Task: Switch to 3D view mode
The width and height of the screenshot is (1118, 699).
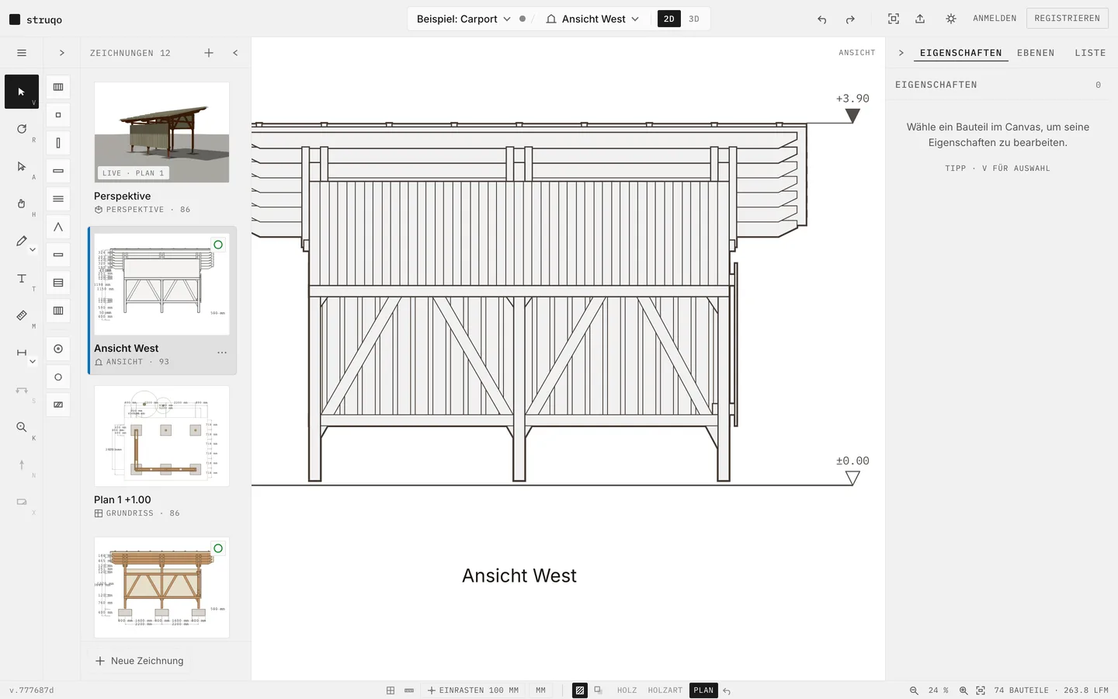Action: pos(694,19)
